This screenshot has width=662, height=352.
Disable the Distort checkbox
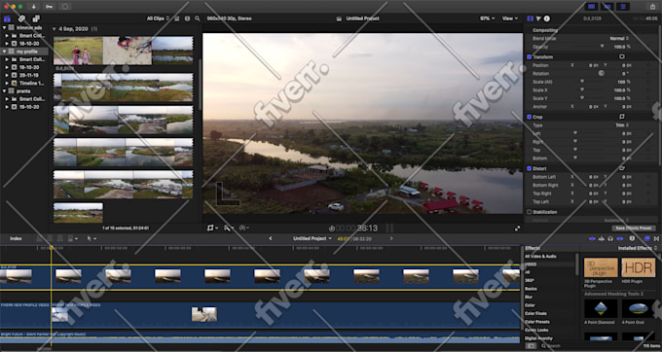[529, 168]
